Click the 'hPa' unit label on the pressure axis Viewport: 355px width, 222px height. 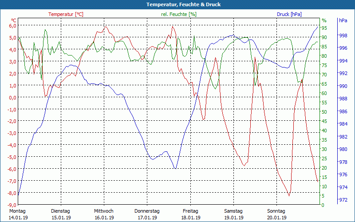pos(343,20)
